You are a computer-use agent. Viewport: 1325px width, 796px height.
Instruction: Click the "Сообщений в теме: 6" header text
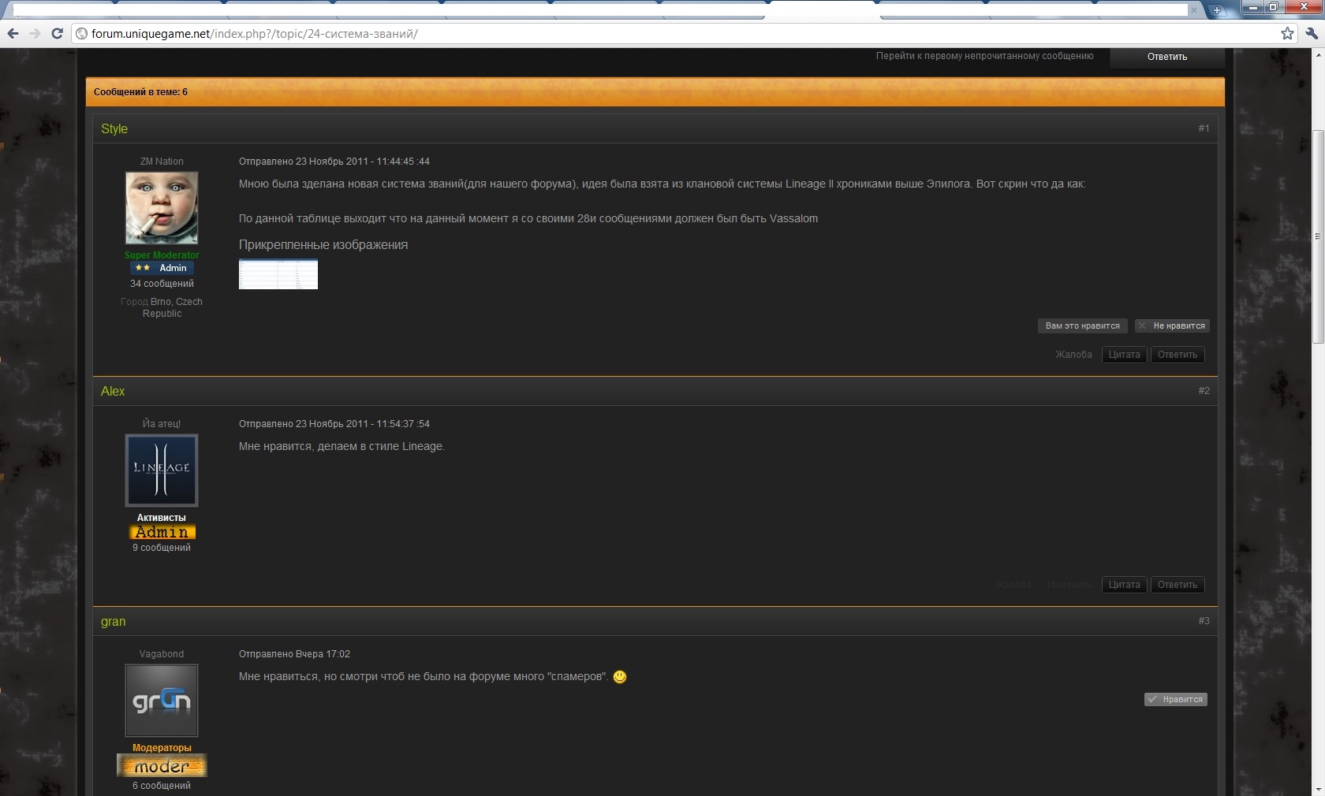tap(140, 92)
